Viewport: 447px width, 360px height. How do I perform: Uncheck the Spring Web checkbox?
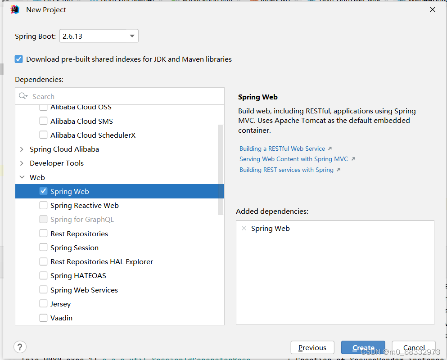[43, 191]
